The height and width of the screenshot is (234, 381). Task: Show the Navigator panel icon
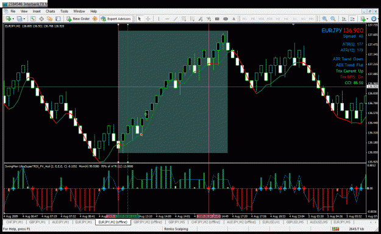[50, 19]
